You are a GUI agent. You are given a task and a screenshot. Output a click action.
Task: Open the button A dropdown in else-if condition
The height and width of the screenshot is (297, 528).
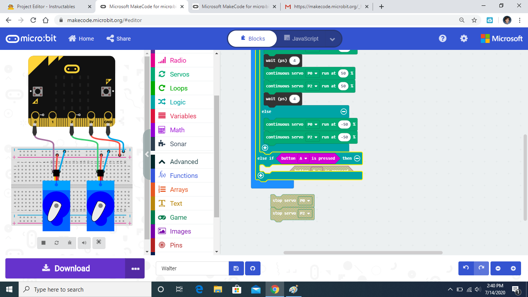[303, 158]
